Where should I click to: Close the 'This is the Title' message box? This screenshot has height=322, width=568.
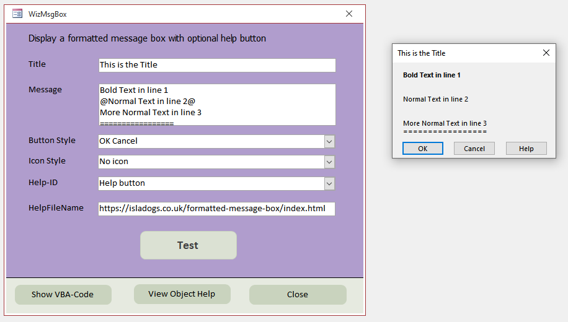(546, 53)
